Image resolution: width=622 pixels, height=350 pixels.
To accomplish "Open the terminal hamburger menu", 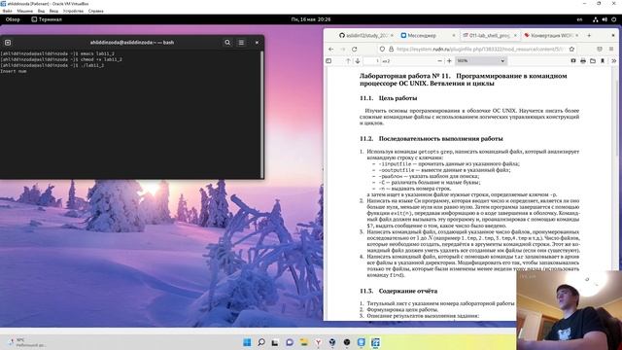I will tap(241, 43).
